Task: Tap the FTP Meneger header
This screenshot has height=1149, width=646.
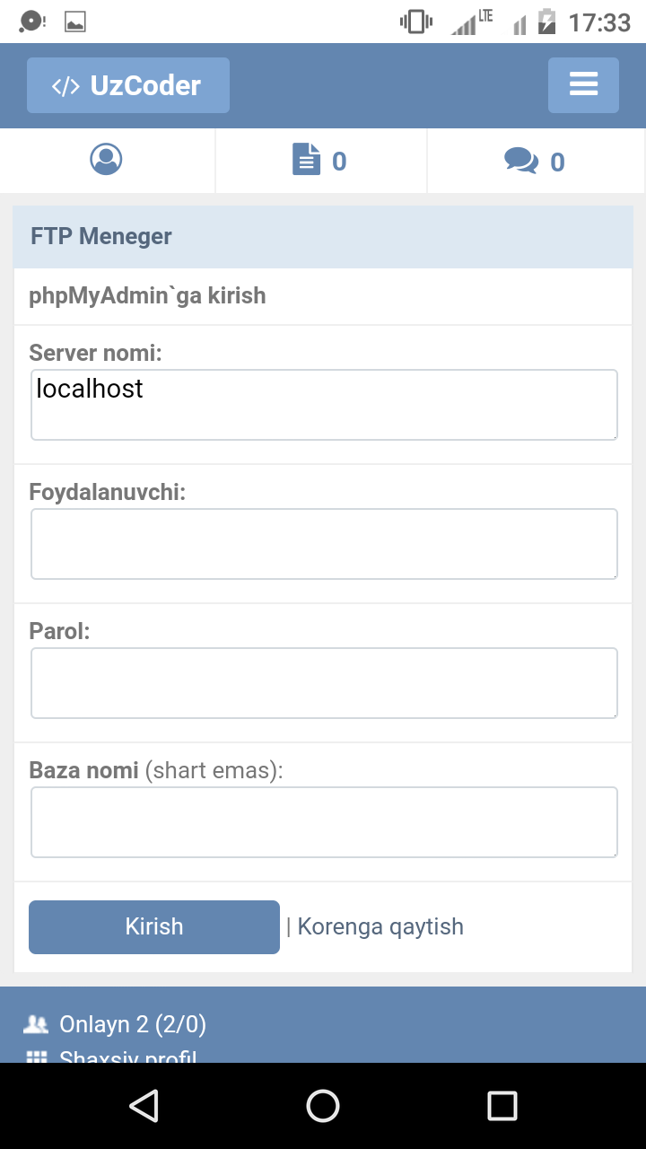Action: [101, 237]
